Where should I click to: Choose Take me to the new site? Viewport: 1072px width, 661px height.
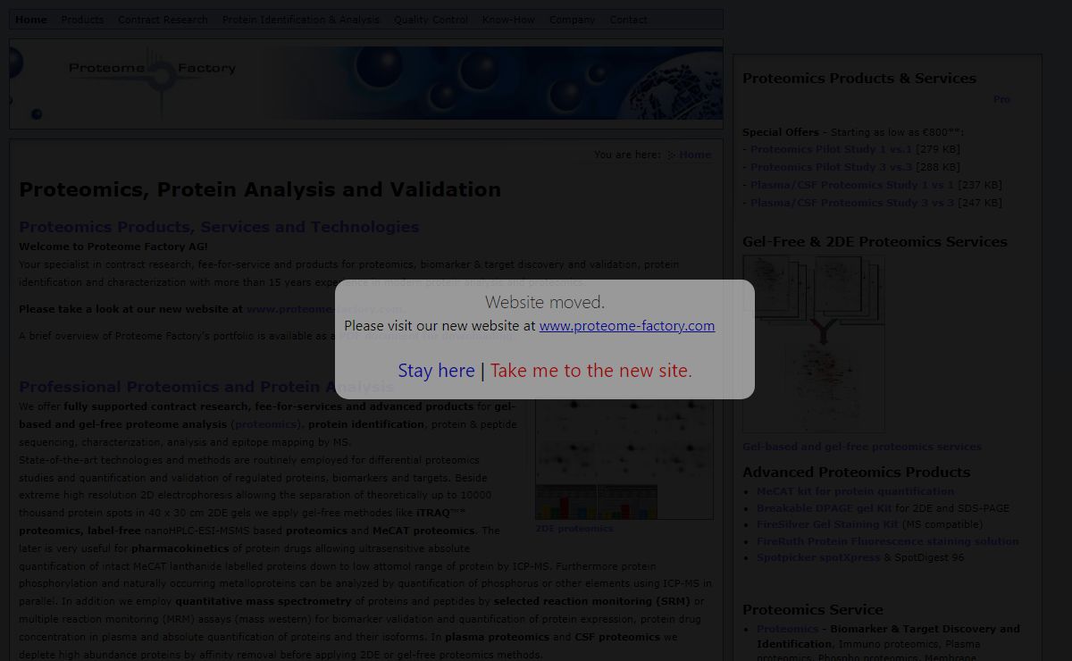pyautogui.click(x=590, y=371)
